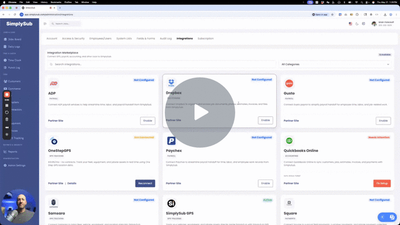Pause the screen recording
This screenshot has height=225, width=400.
tap(7, 106)
